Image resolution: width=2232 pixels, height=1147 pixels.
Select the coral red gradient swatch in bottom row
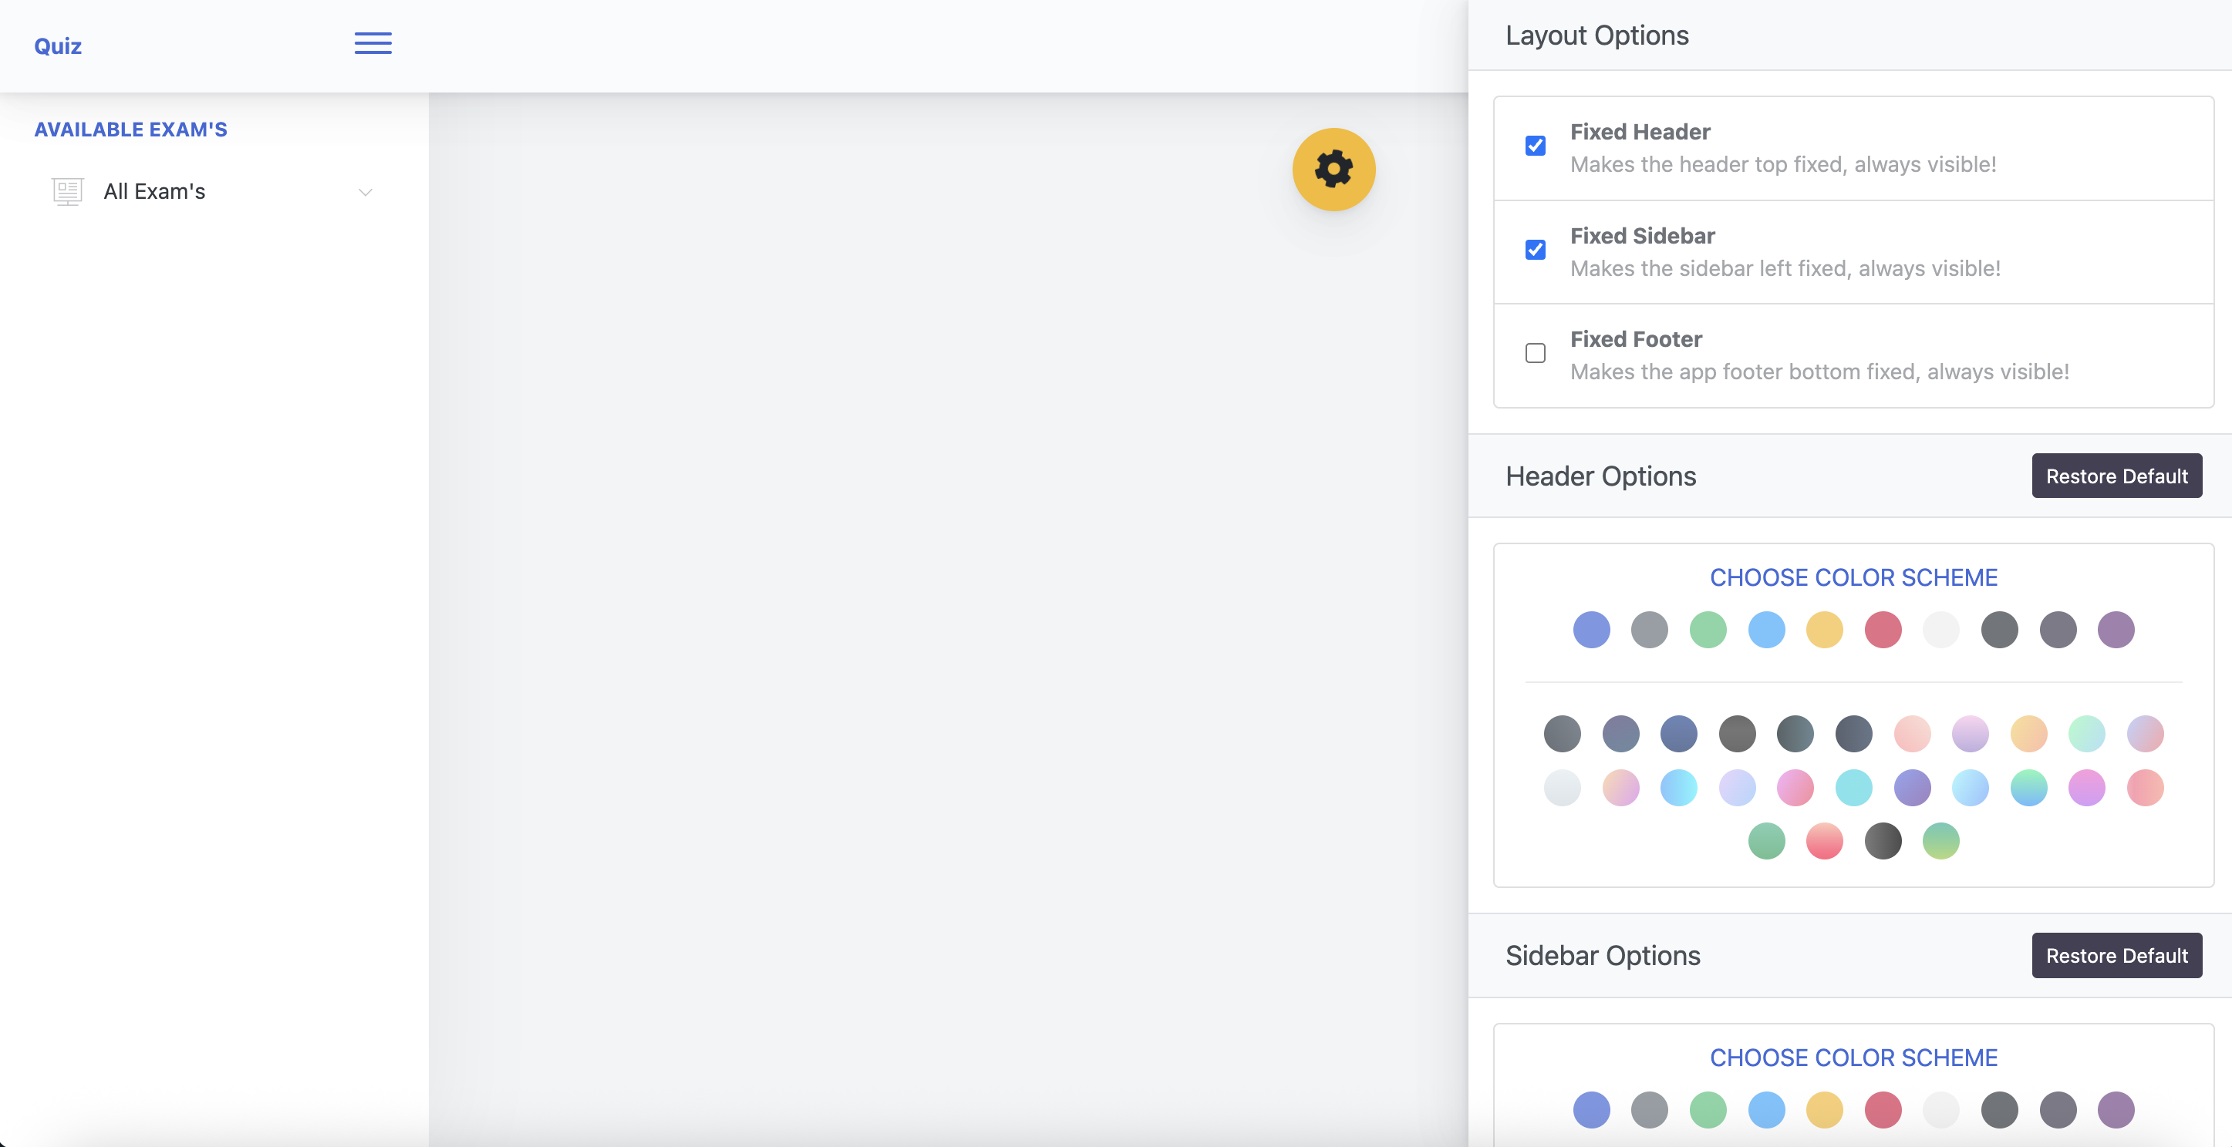point(1825,841)
